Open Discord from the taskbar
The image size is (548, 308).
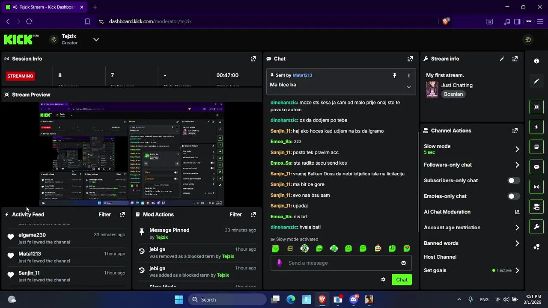pos(354,299)
